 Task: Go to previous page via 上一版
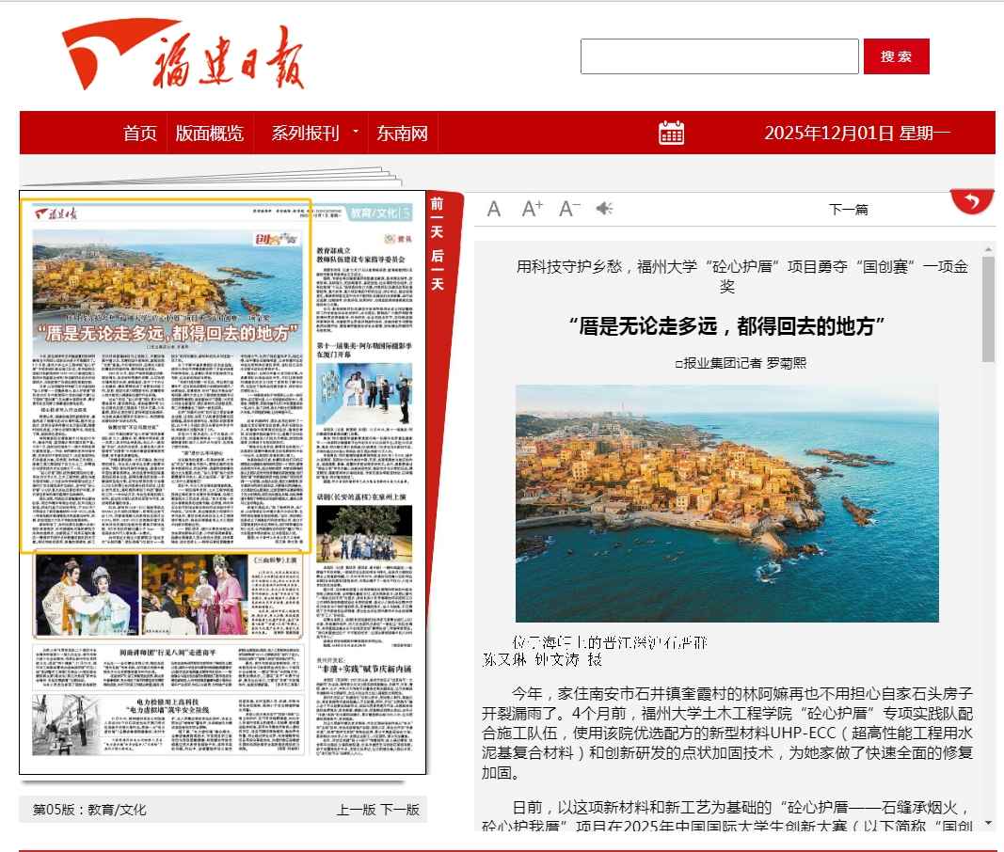pyautogui.click(x=356, y=810)
